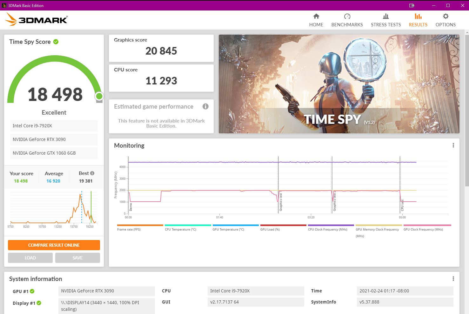Switch to the Results tab
Image resolution: width=469 pixels, height=314 pixels.
click(418, 20)
